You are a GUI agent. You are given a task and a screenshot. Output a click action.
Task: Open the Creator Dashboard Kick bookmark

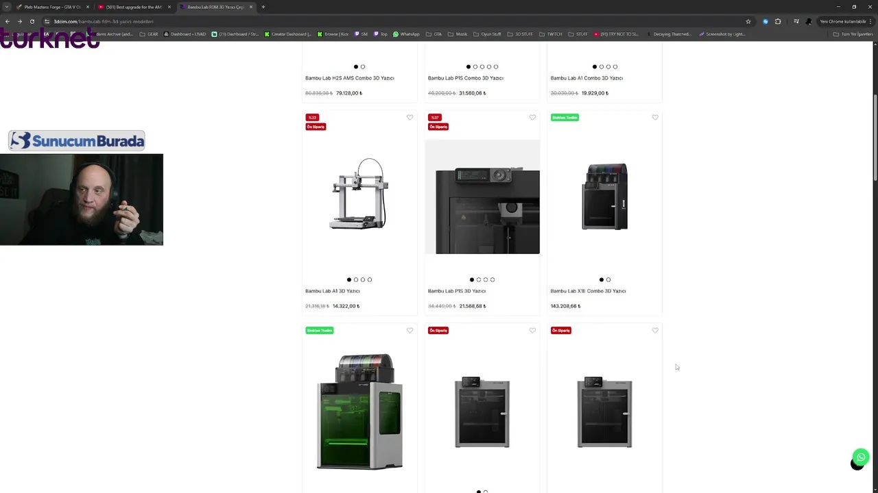point(287,34)
